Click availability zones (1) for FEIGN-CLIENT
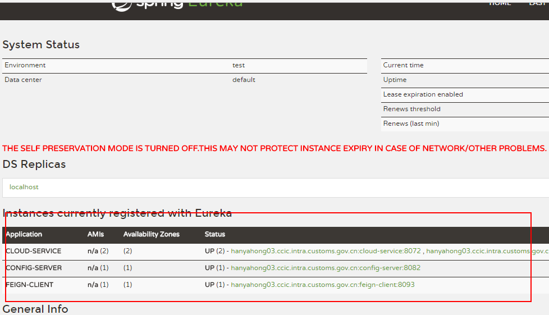This screenshot has height=315, width=549. 127,285
